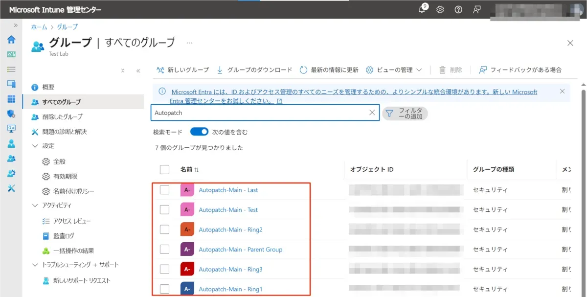Click the Autopatch search input field
The width and height of the screenshot is (587, 297).
[x=259, y=113]
